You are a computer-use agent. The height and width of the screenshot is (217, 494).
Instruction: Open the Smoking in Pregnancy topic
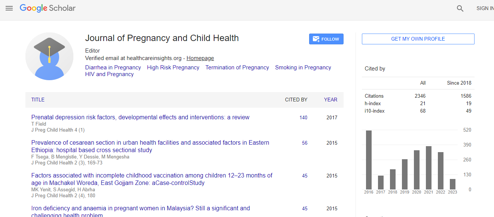coord(303,67)
